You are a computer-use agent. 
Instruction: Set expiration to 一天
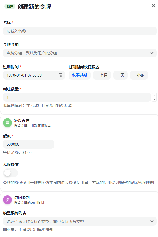click(120, 75)
